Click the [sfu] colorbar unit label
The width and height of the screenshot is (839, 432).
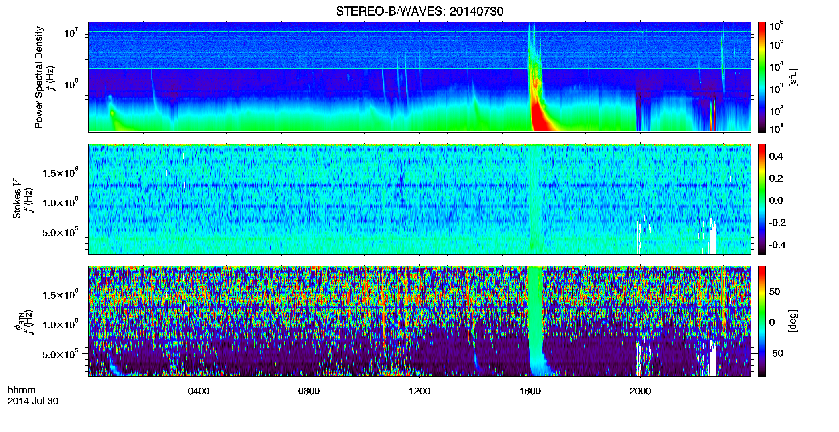(793, 77)
